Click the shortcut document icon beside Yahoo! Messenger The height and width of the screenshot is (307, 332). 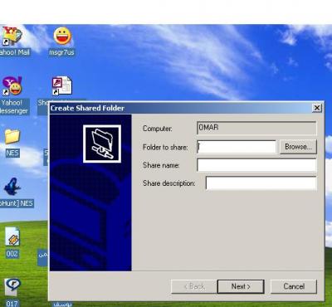(x=61, y=85)
